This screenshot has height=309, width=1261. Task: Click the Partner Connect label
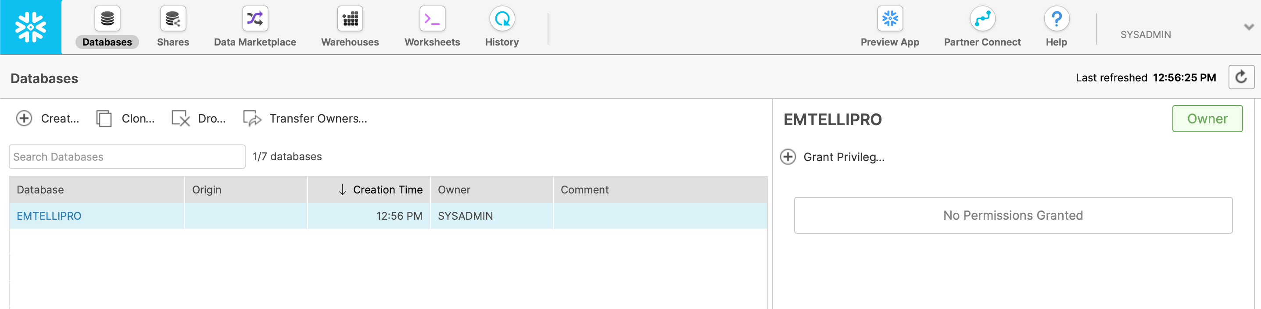point(982,42)
